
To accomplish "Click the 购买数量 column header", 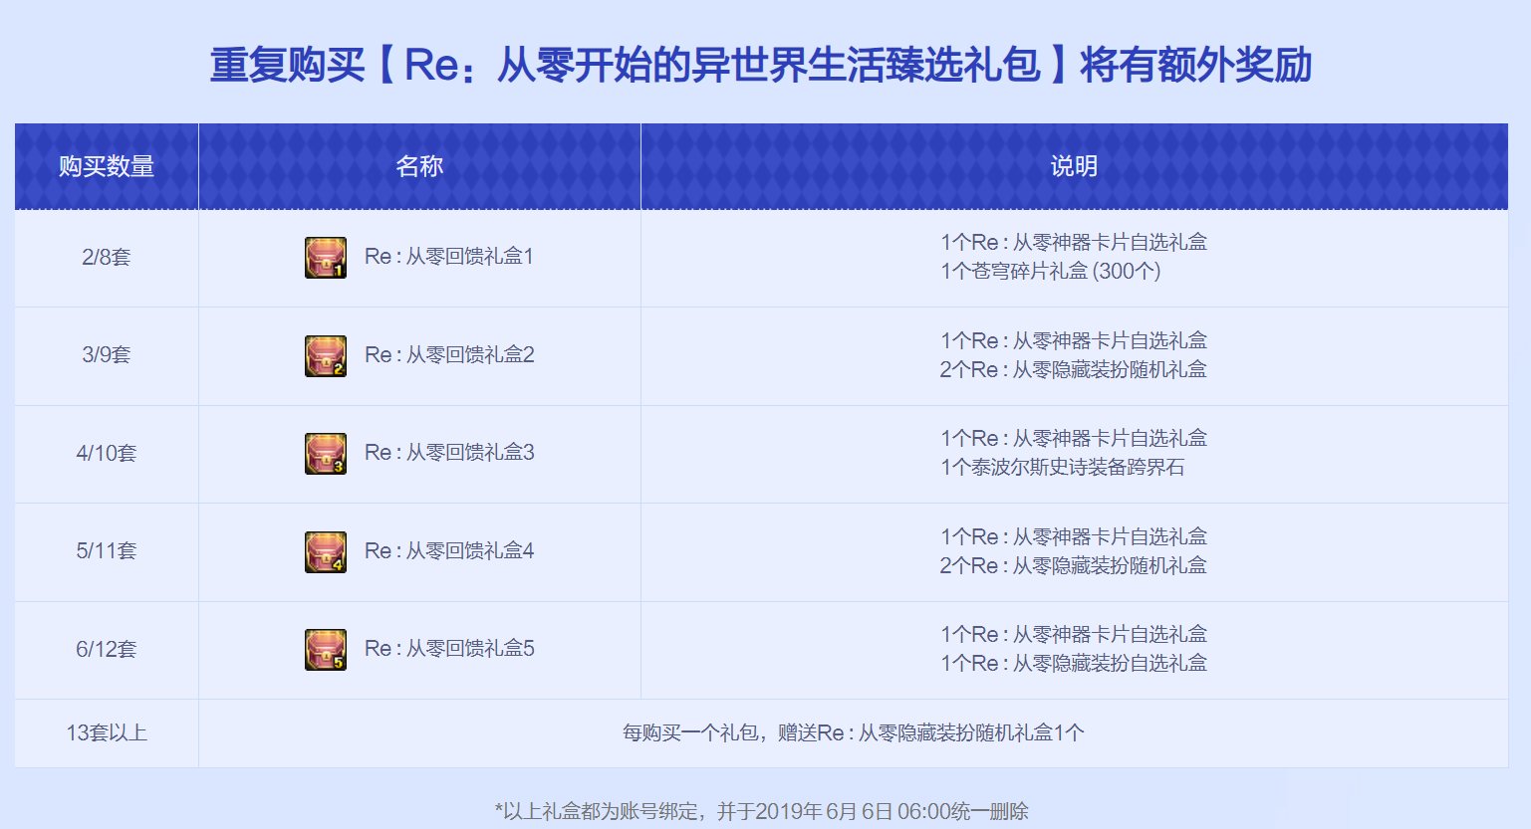I will click(x=107, y=166).
